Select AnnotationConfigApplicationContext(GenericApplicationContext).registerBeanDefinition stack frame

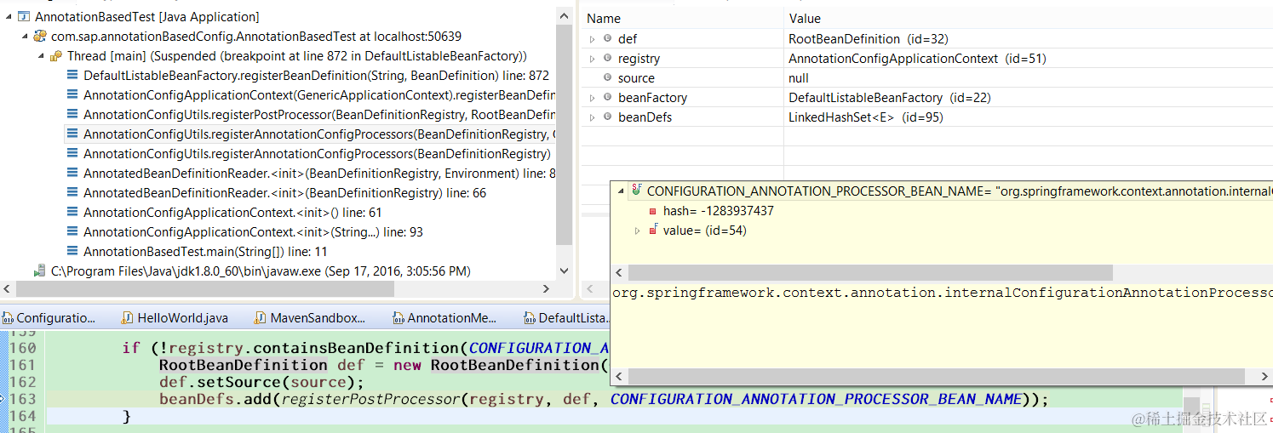click(319, 95)
